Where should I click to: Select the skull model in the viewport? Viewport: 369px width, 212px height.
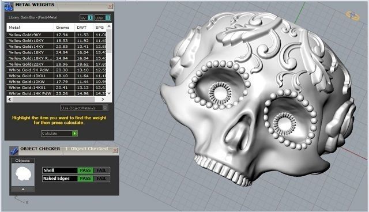point(257,99)
